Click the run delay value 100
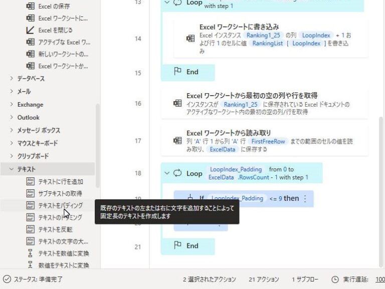 (x=380, y=279)
